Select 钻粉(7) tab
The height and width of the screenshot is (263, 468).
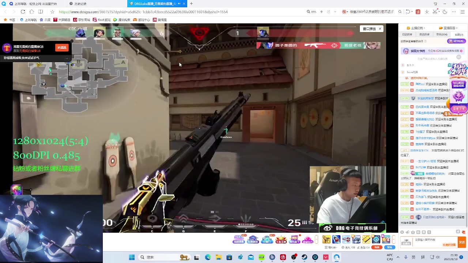click(459, 34)
